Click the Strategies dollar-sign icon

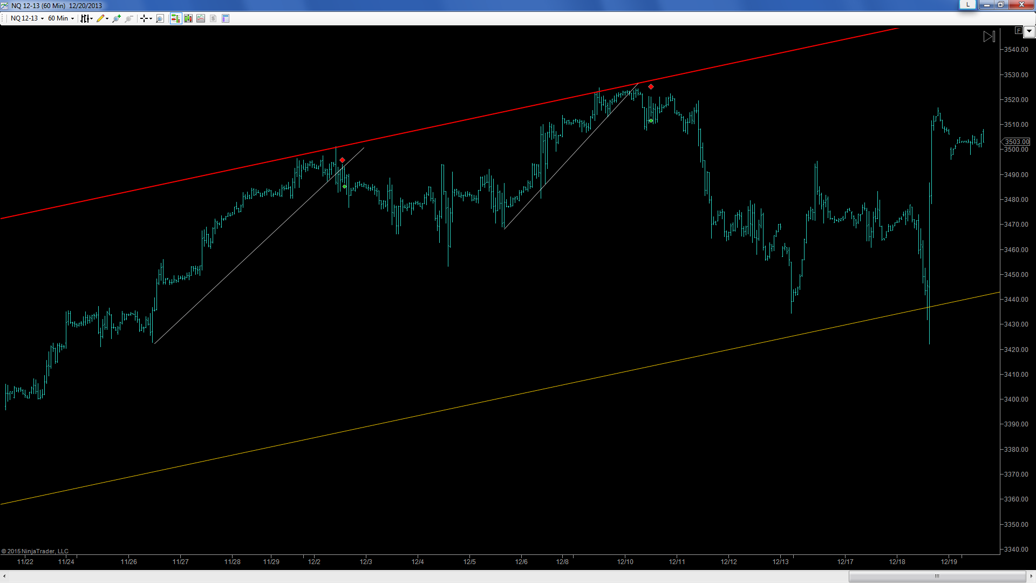213,18
